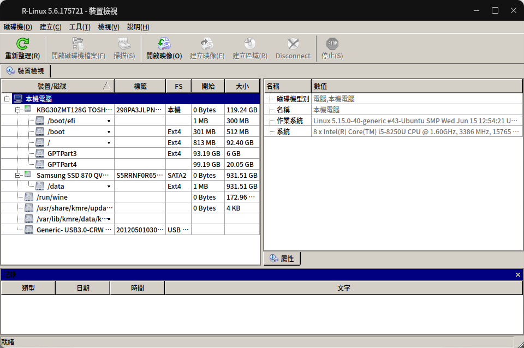Click the Create Region (建立區域) icon

click(249, 44)
